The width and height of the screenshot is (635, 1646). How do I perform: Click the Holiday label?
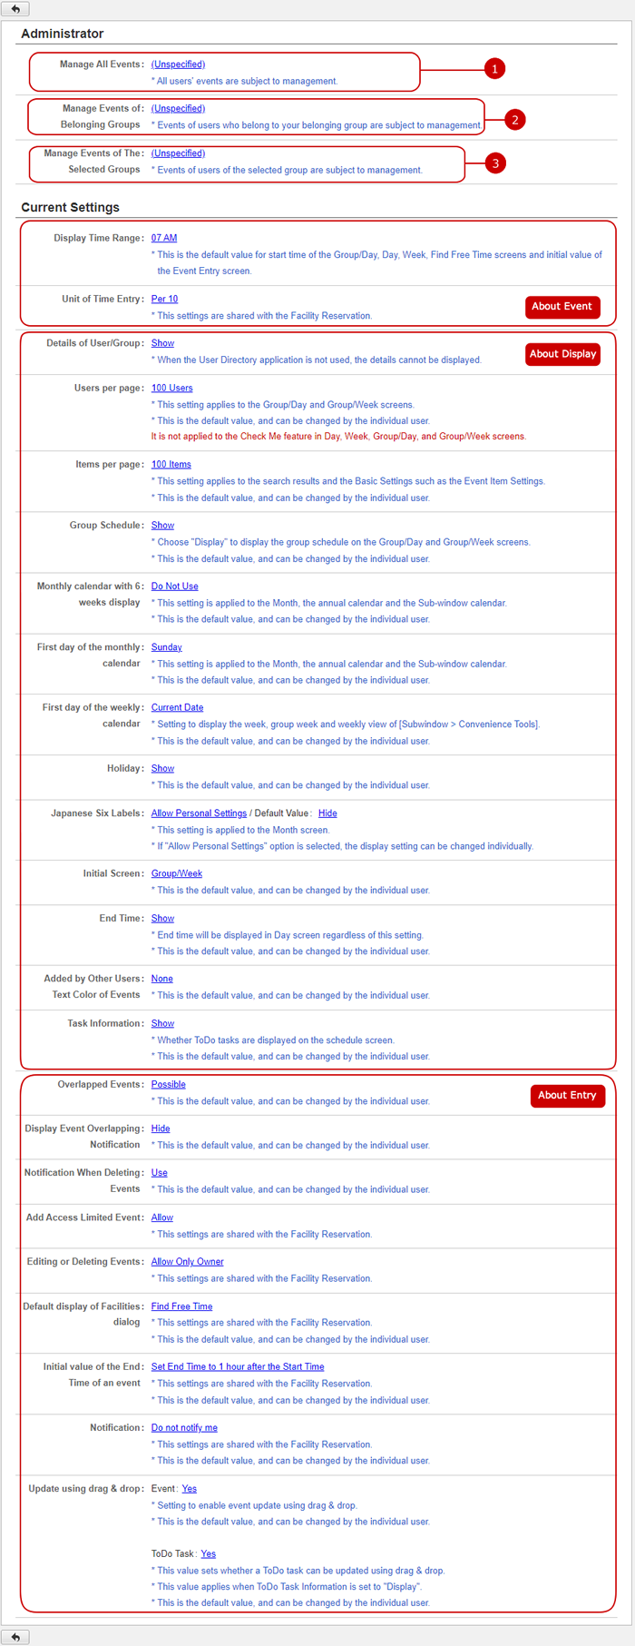click(x=125, y=768)
